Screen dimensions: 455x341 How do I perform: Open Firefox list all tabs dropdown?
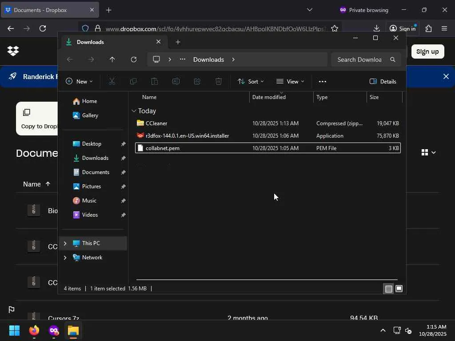[310, 10]
